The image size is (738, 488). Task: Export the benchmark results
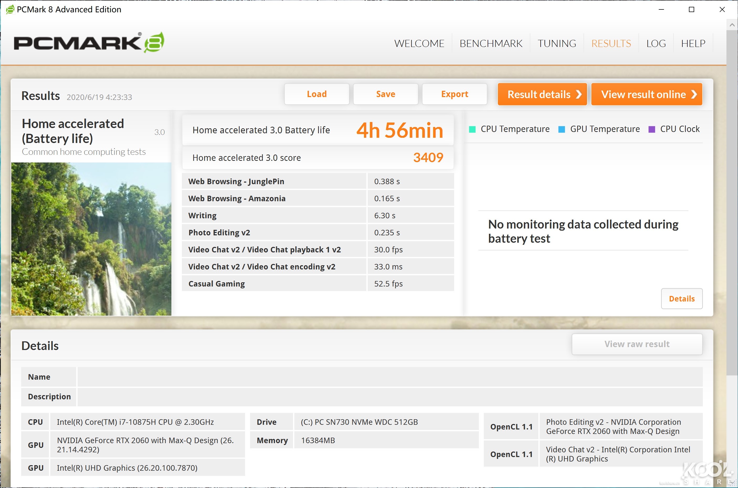point(454,94)
